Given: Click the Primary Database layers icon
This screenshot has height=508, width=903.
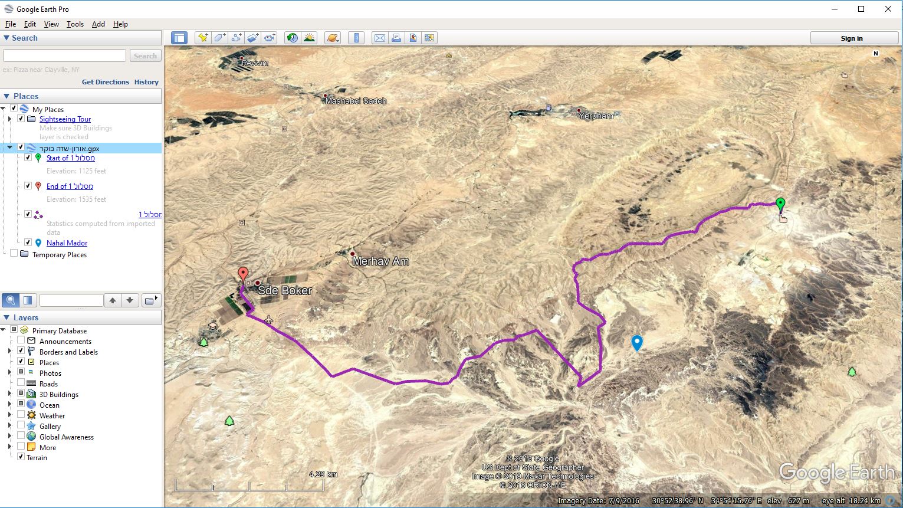Looking at the screenshot, I should (x=24, y=330).
